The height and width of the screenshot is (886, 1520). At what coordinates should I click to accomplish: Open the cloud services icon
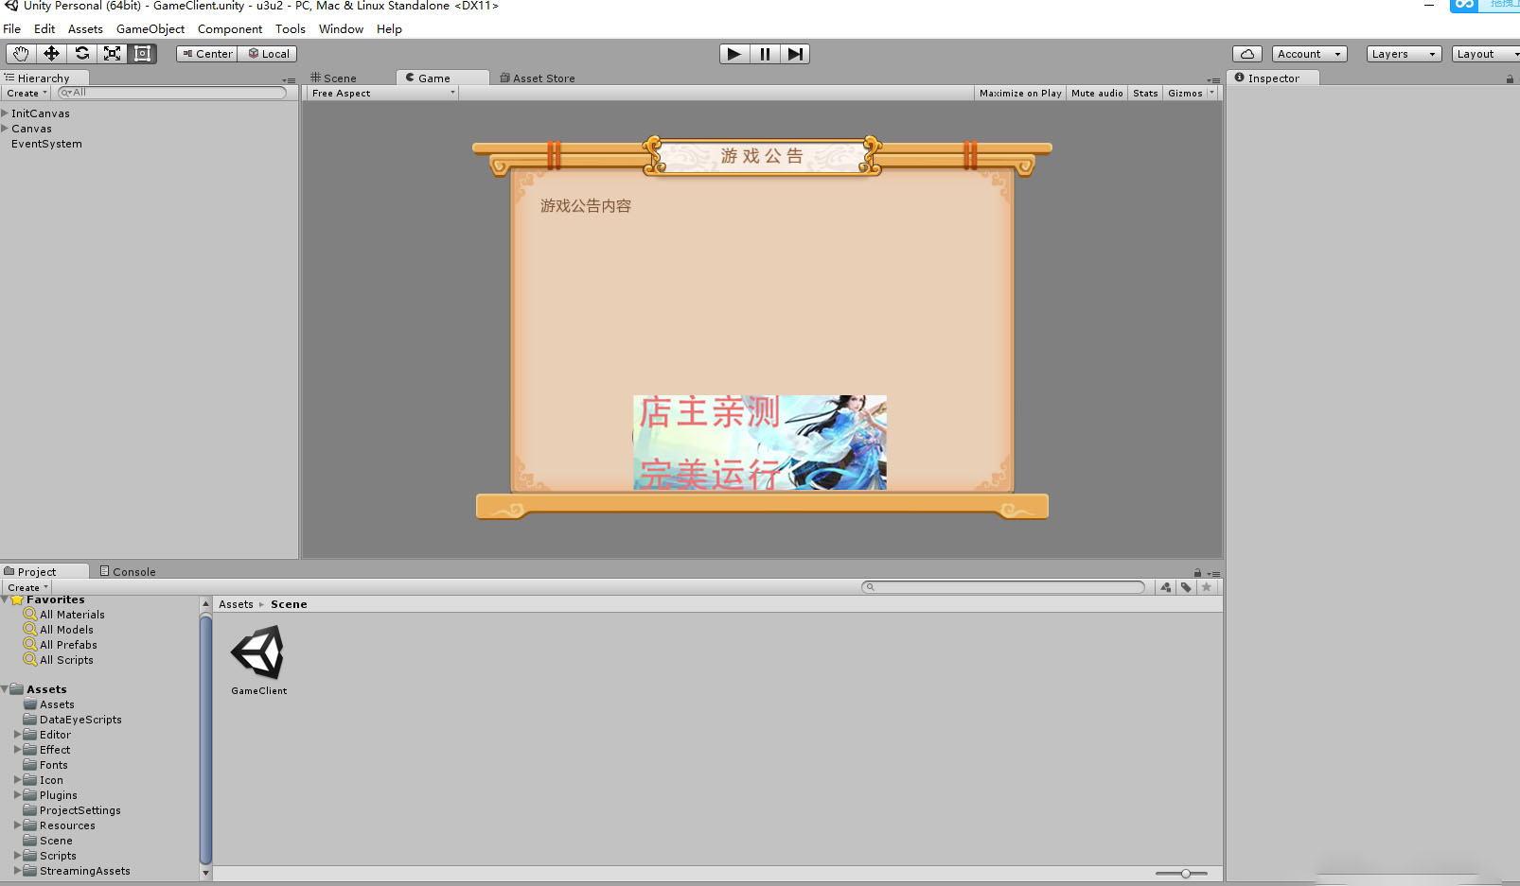point(1246,54)
